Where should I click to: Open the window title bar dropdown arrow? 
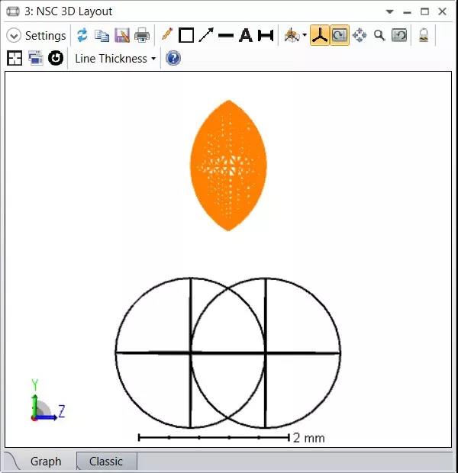(390, 11)
